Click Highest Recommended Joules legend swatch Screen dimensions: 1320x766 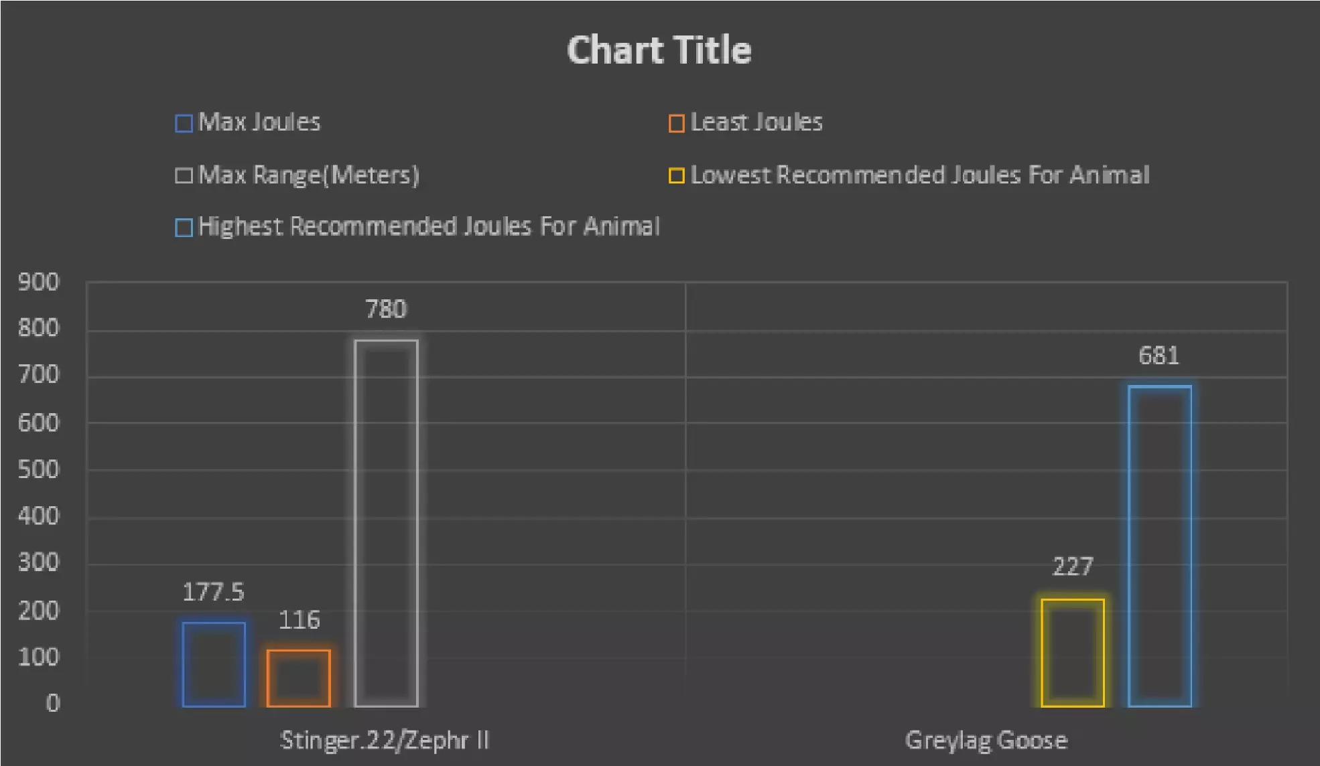(184, 228)
